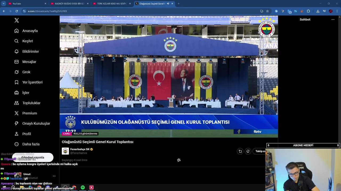This screenshot has height=191, width=341.
Task: Open the Extensions puzzle icon
Action: tap(308, 11)
